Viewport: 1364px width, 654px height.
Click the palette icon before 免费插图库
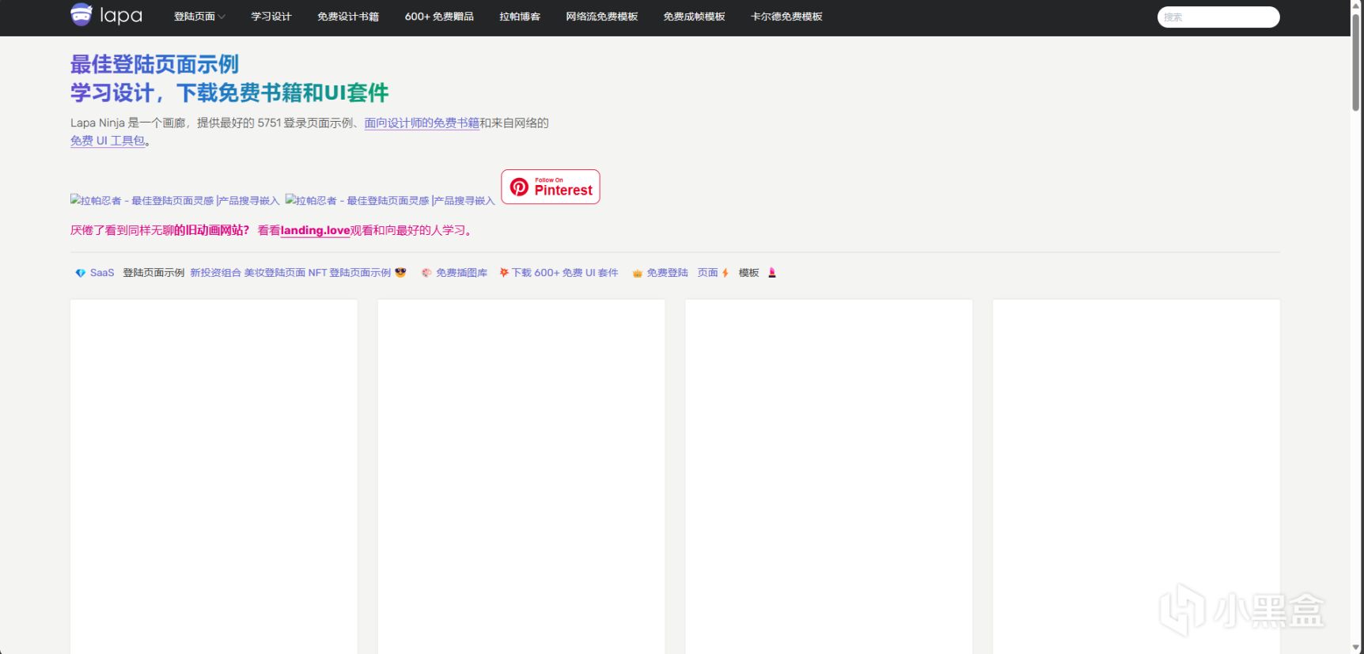coord(426,273)
